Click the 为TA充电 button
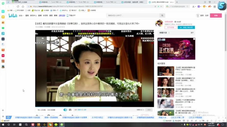Screen dimensions: 227x127 click(x=171, y=27)
